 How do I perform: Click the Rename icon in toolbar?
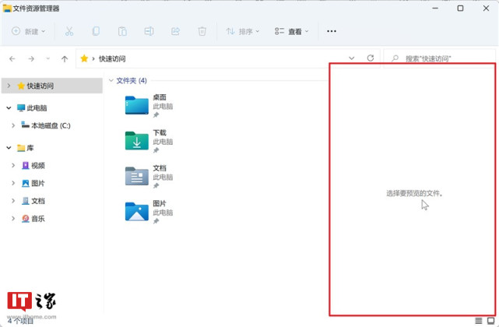pos(149,31)
